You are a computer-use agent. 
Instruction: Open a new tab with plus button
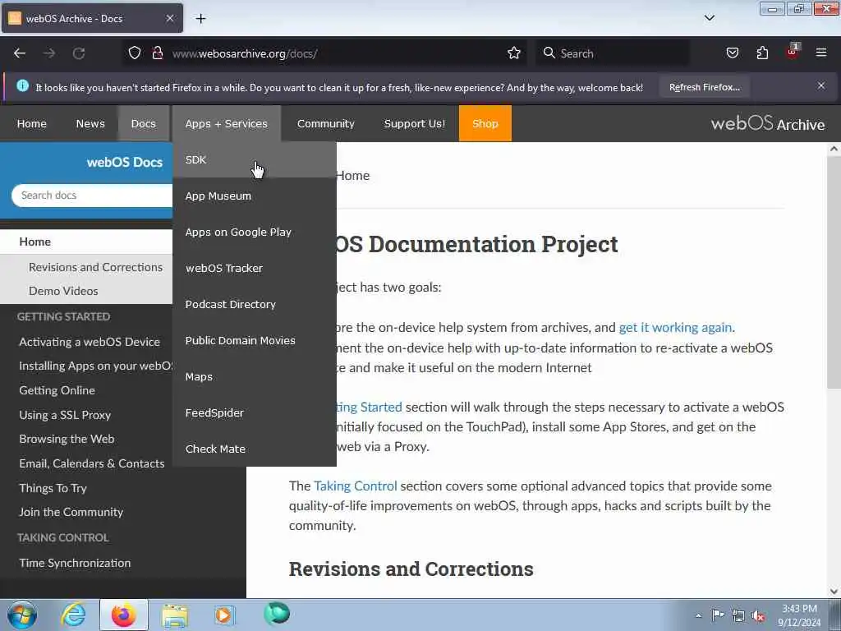point(200,19)
